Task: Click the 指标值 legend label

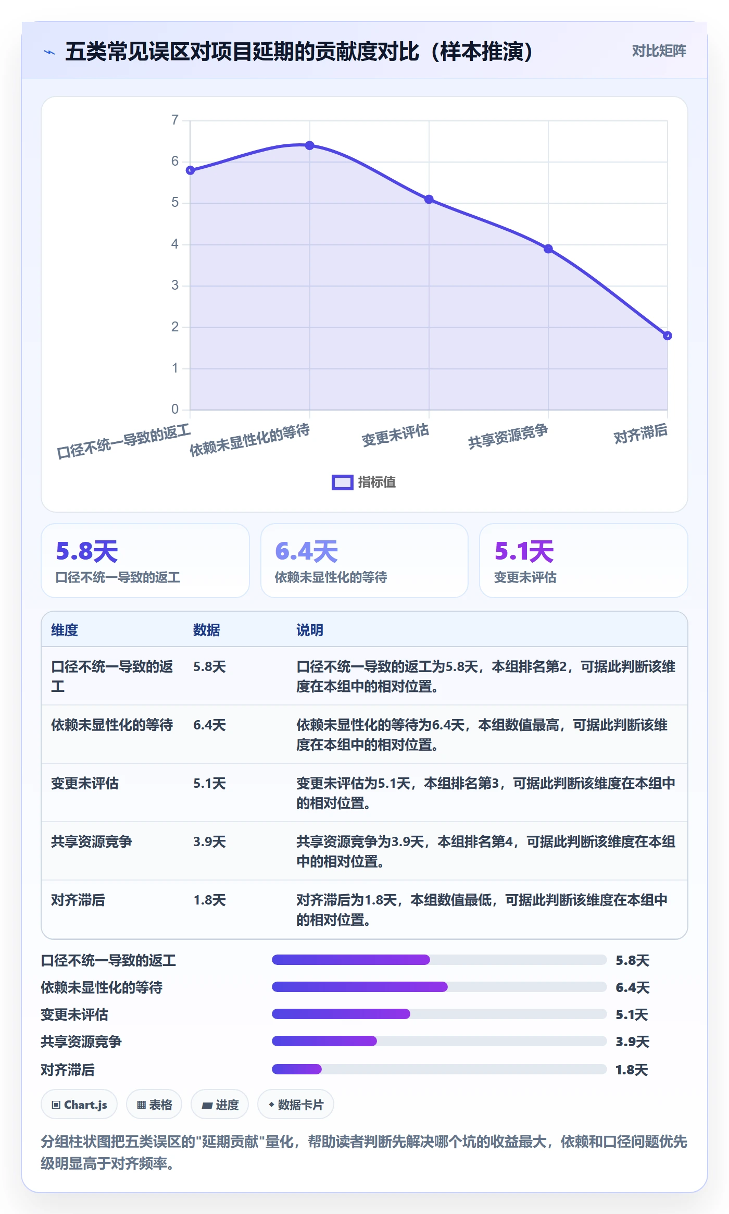Action: click(x=377, y=482)
